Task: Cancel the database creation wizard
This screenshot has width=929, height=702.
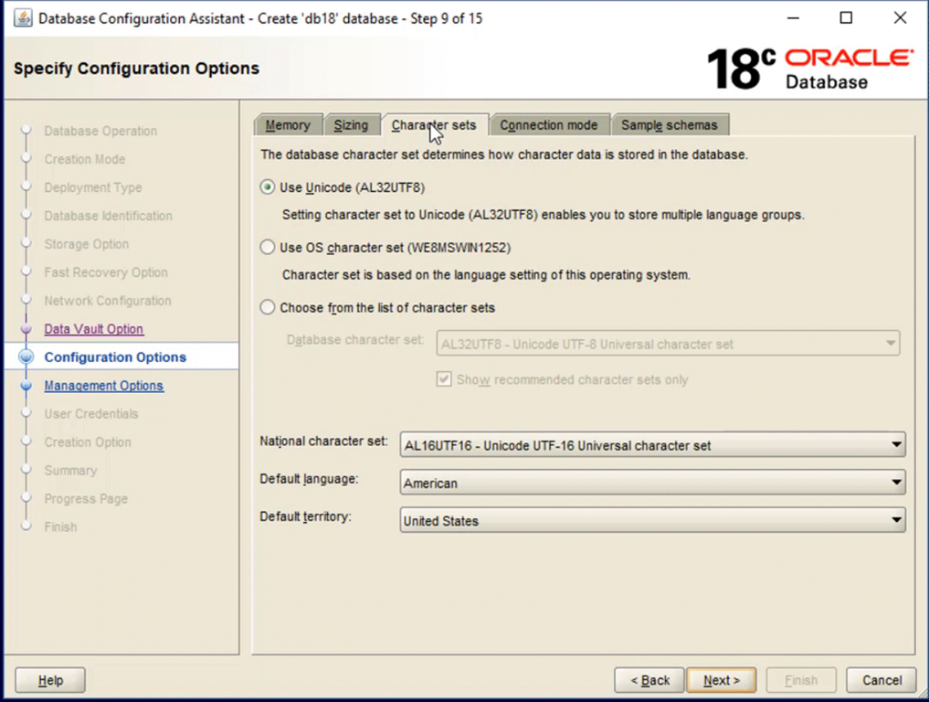Action: pos(881,680)
